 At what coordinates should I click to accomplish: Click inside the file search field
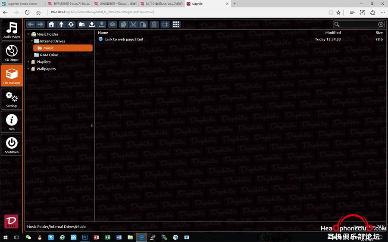(x=359, y=25)
